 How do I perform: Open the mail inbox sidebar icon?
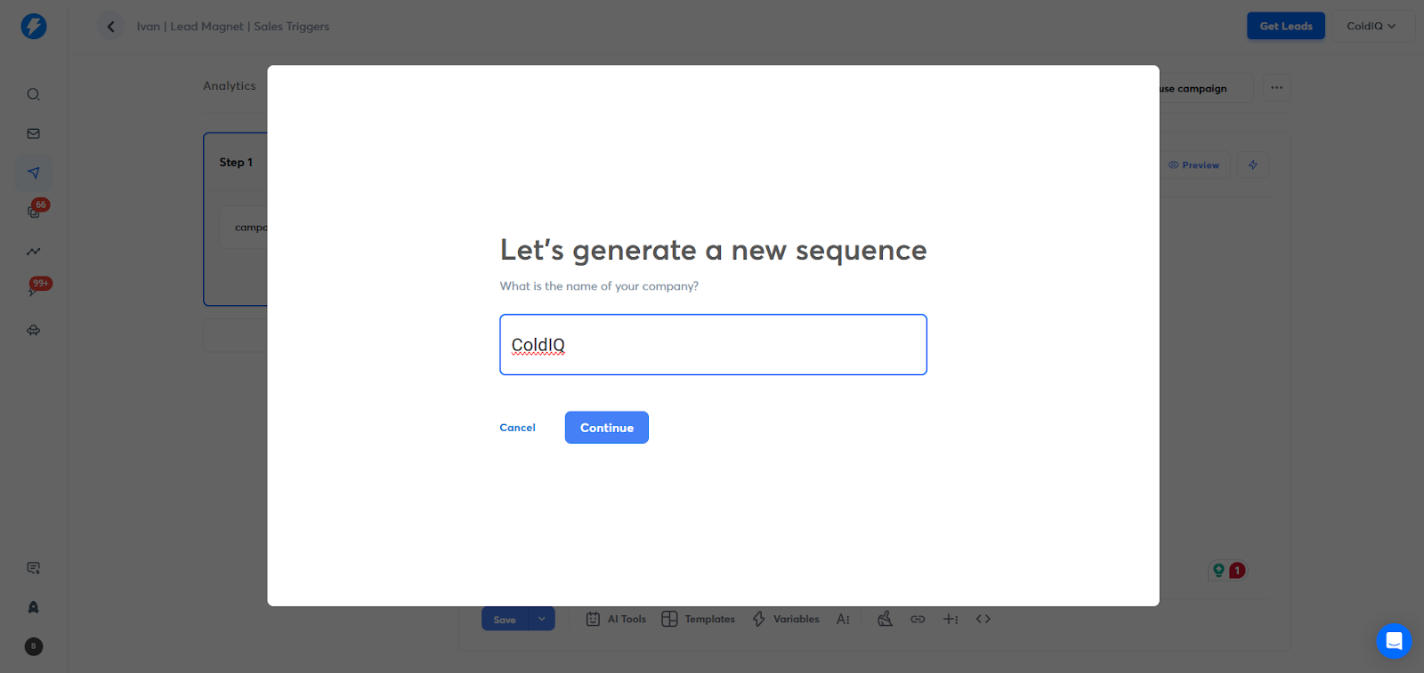tap(34, 133)
